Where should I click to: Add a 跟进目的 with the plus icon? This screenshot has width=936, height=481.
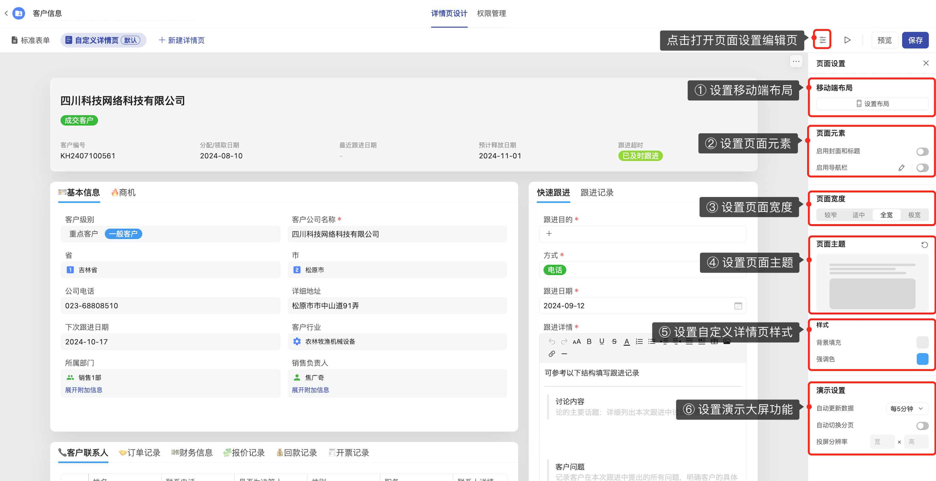tap(549, 233)
